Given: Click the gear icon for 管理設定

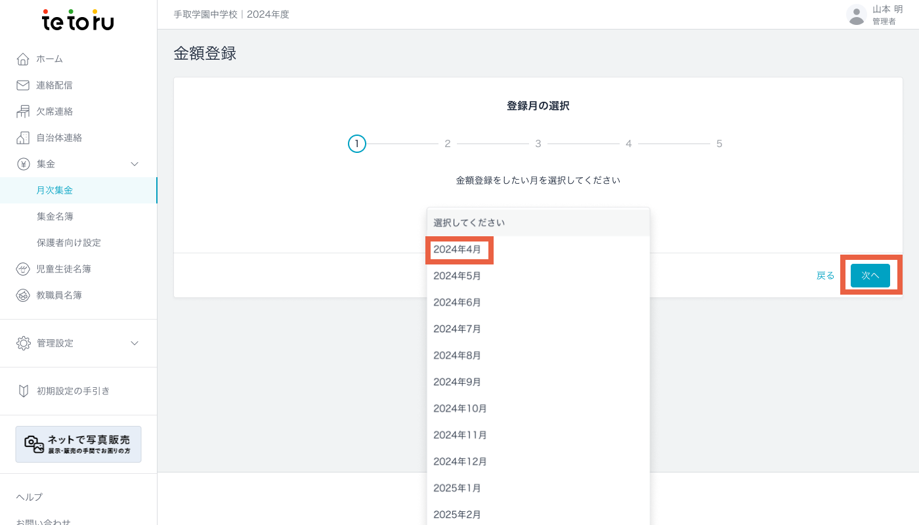Looking at the screenshot, I should 23,343.
